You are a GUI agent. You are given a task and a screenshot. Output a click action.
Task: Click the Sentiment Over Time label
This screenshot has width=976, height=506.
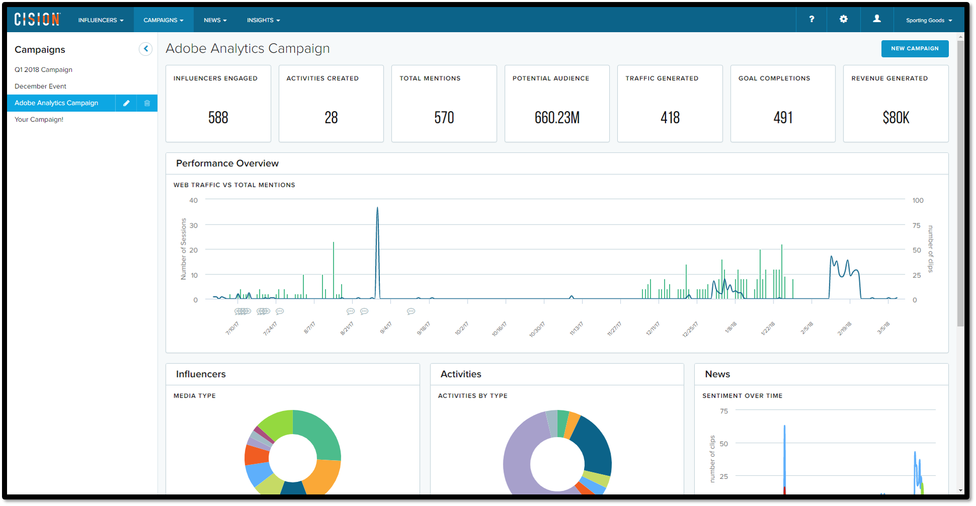[x=742, y=396]
